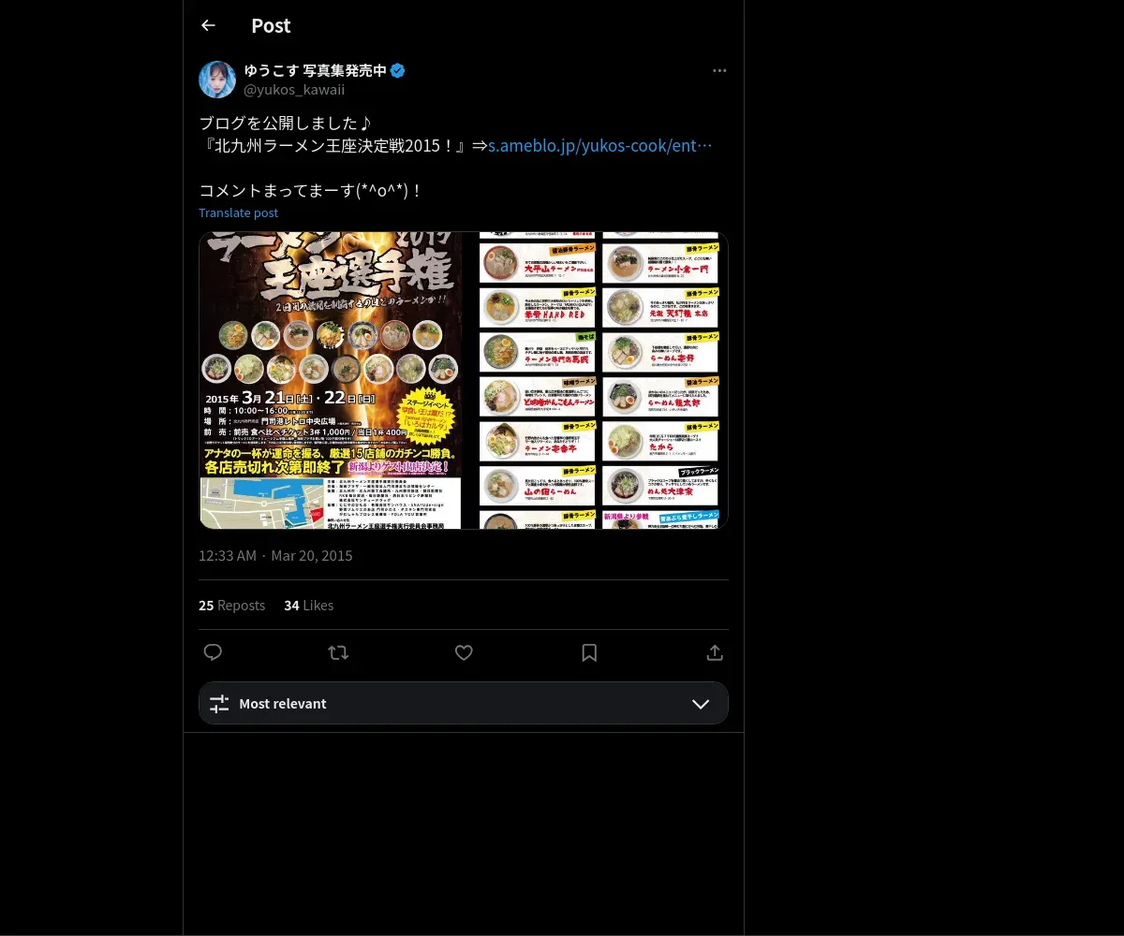1124x936 pixels.
Task: Click the reply speech bubble icon
Action: click(x=213, y=652)
